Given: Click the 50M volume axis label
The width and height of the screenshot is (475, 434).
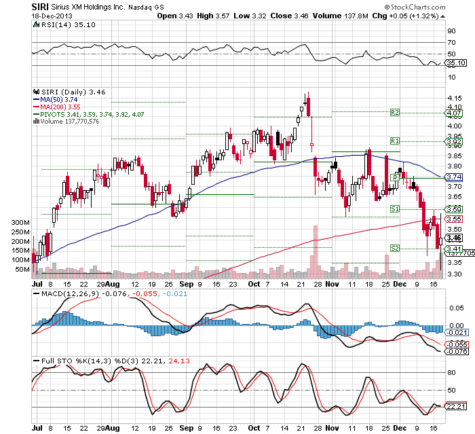Looking at the screenshot, I should pyautogui.click(x=22, y=270).
